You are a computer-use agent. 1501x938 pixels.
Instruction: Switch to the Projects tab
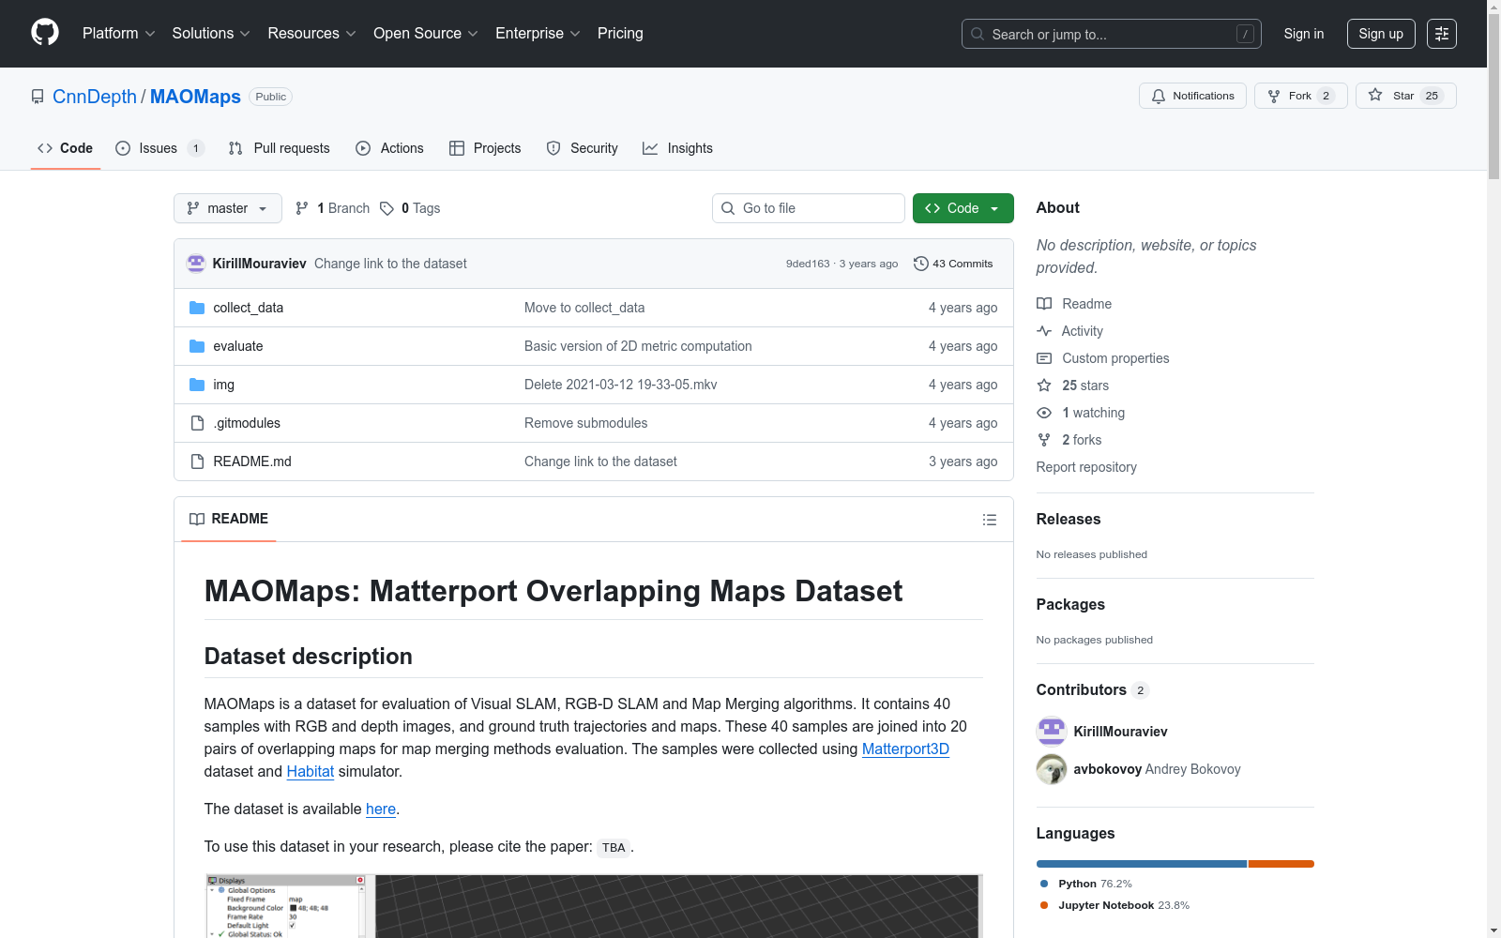(x=485, y=148)
